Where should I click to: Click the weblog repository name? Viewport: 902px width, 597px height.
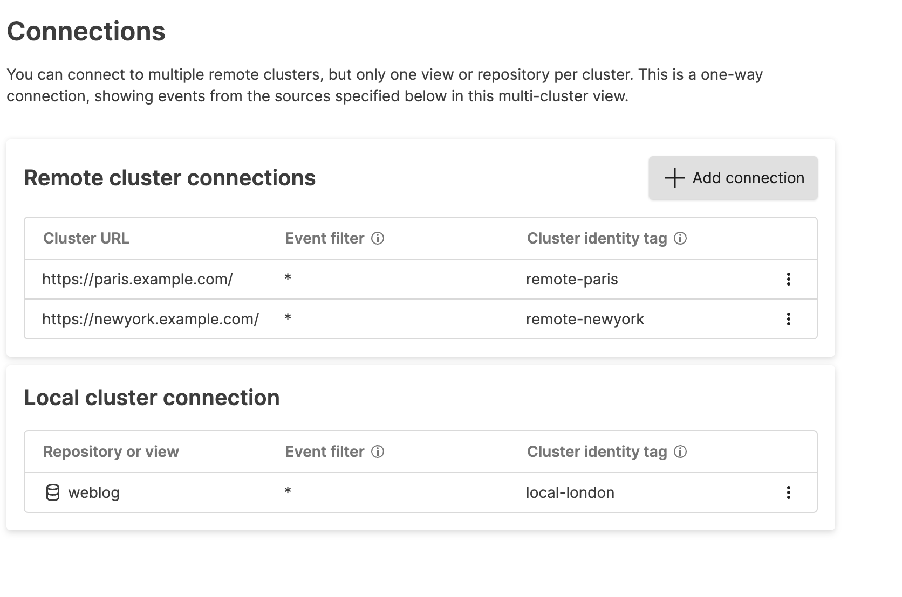[94, 492]
